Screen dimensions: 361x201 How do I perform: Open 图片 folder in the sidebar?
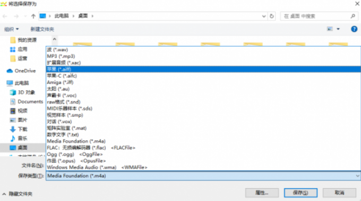(19, 120)
